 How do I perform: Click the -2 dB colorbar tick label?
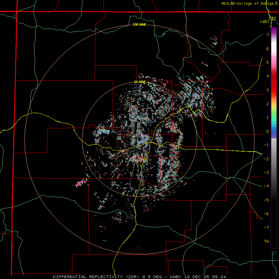266,159
